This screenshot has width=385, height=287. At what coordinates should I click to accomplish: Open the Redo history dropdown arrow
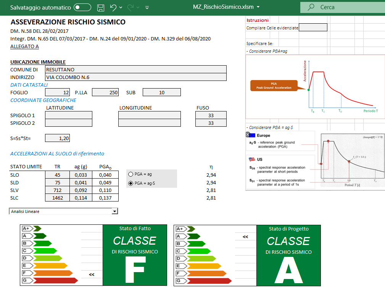pyautogui.click(x=138, y=7)
